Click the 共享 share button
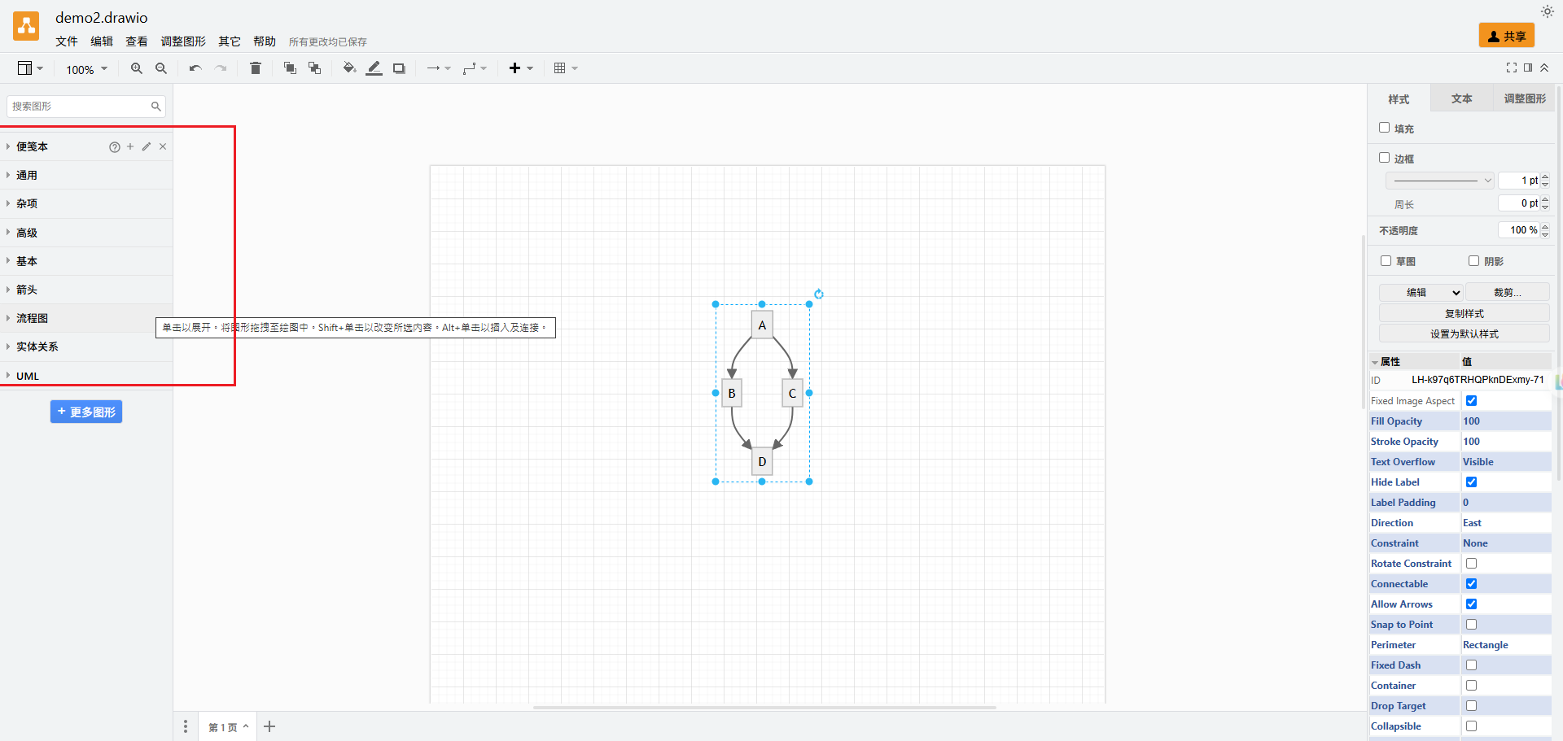The width and height of the screenshot is (1563, 741). [x=1507, y=36]
